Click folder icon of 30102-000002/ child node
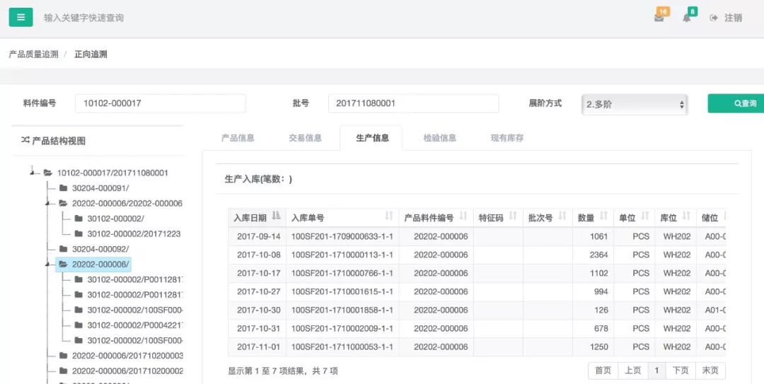Viewport: 764px width, 384px height. [79, 219]
